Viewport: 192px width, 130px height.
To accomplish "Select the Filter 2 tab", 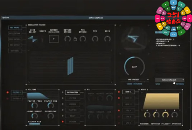I will click(x=17, y=98).
